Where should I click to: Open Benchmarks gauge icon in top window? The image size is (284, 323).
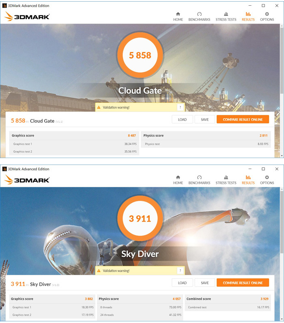199,14
